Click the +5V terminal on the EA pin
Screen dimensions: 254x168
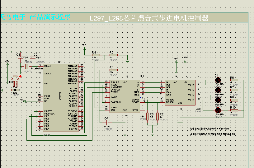pos(24,101)
